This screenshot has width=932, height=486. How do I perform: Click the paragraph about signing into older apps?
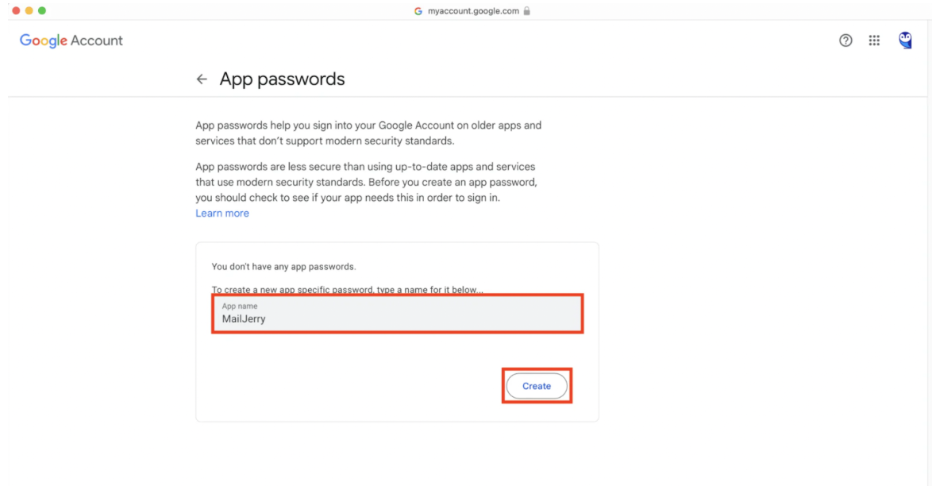coord(368,133)
